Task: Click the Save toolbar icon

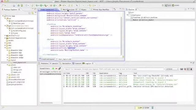Action: [14, 5]
